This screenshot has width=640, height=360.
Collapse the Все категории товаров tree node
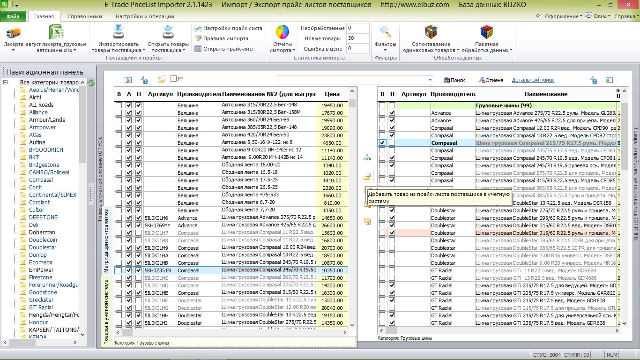6,82
